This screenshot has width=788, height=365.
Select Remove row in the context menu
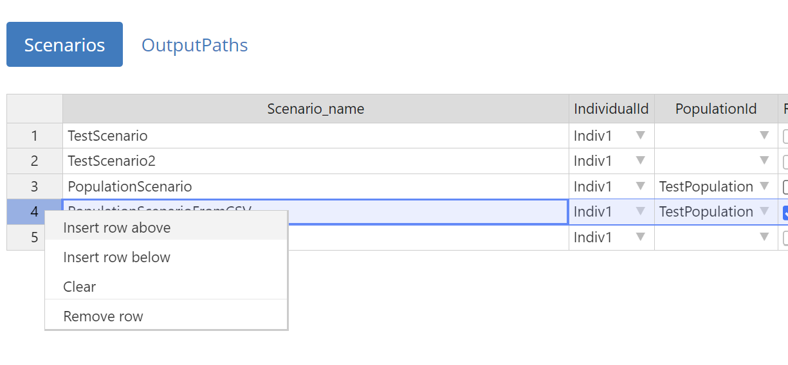click(166, 316)
